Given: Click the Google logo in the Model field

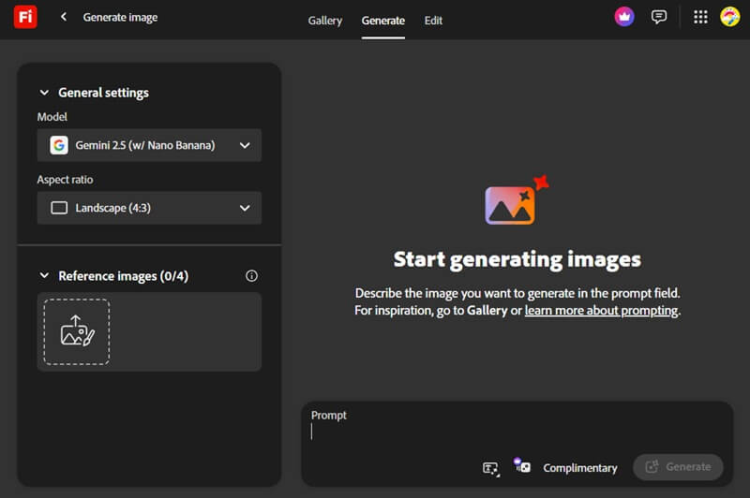Looking at the screenshot, I should (59, 145).
